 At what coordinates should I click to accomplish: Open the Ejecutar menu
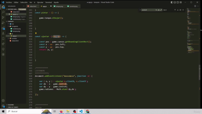(x=40, y=2)
